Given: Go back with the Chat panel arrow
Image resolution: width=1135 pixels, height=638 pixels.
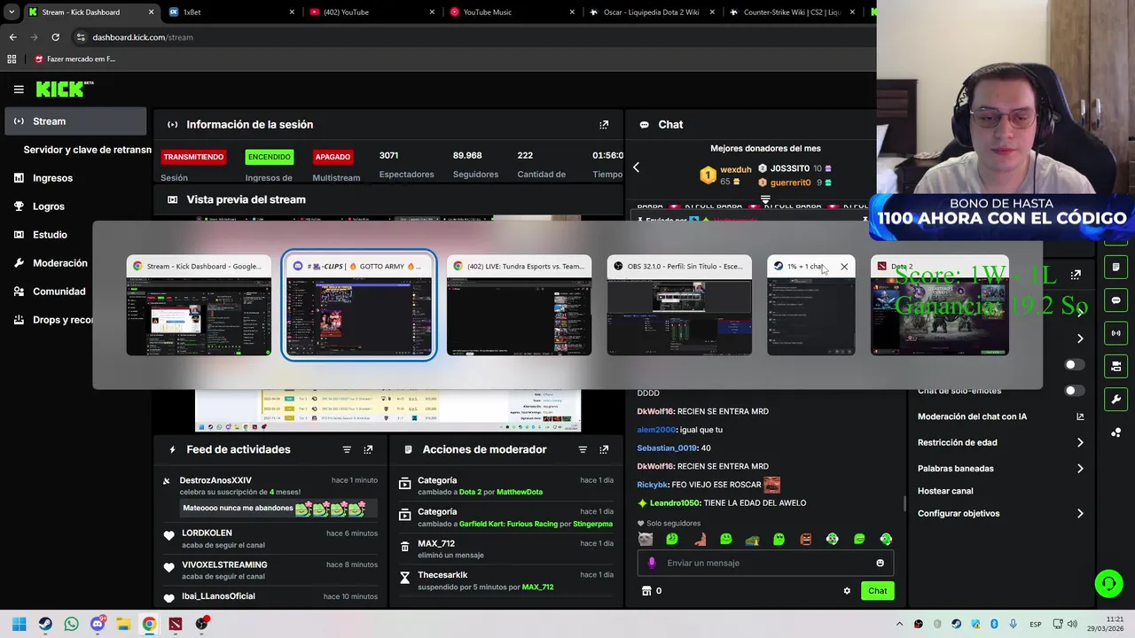Looking at the screenshot, I should 636,167.
